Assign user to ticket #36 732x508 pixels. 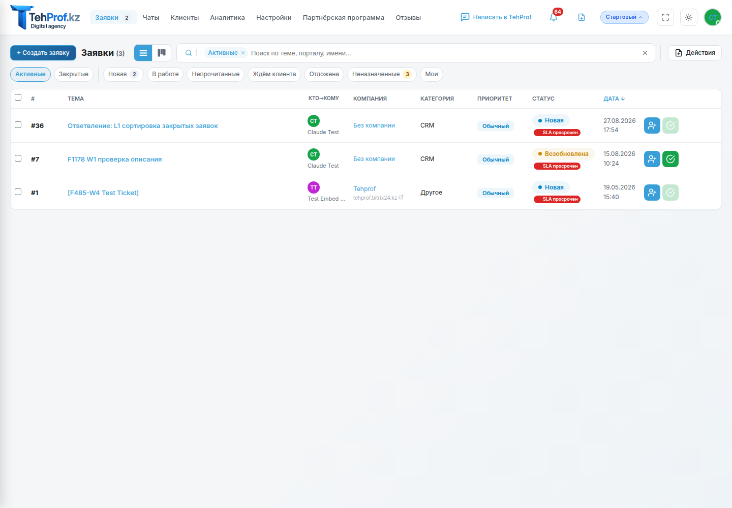(x=652, y=125)
